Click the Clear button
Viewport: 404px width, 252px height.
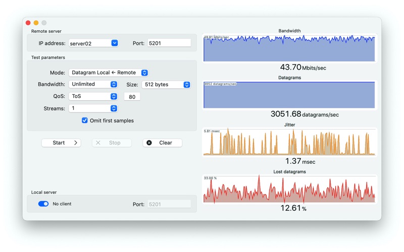162,143
